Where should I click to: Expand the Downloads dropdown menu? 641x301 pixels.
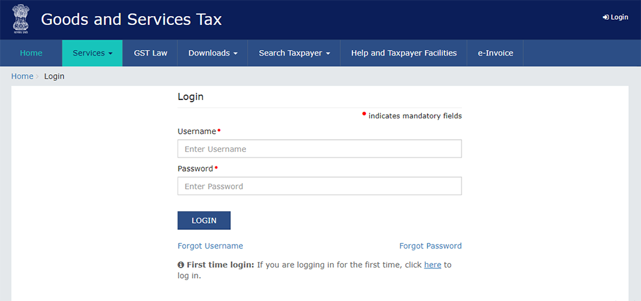pos(213,53)
